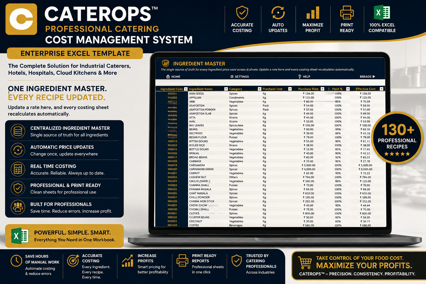The height and width of the screenshot is (284, 426).
Task: Click the Trusted By shield check icon
Action: click(x=237, y=261)
